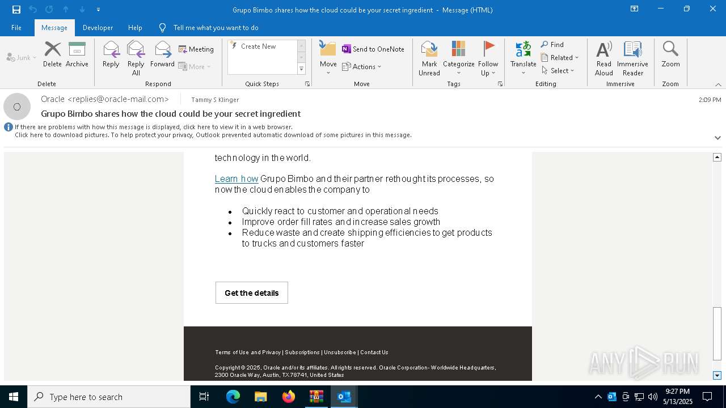Open Quick Steps dialog launcher
Viewport: 726px width, 408px height.
point(307,84)
